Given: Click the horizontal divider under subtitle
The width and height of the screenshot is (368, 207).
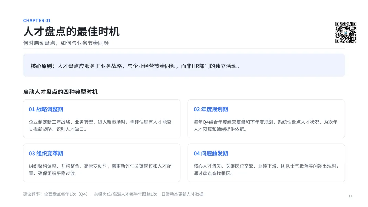Looking at the screenshot, I should 184,48.
